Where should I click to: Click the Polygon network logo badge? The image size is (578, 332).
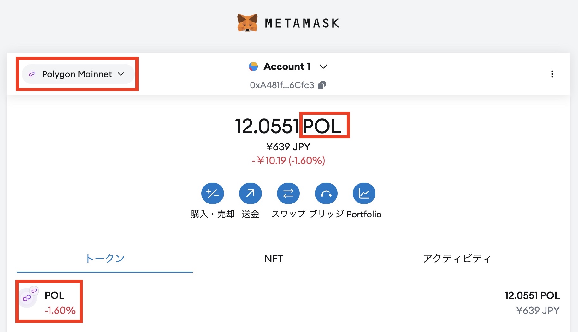click(32, 74)
